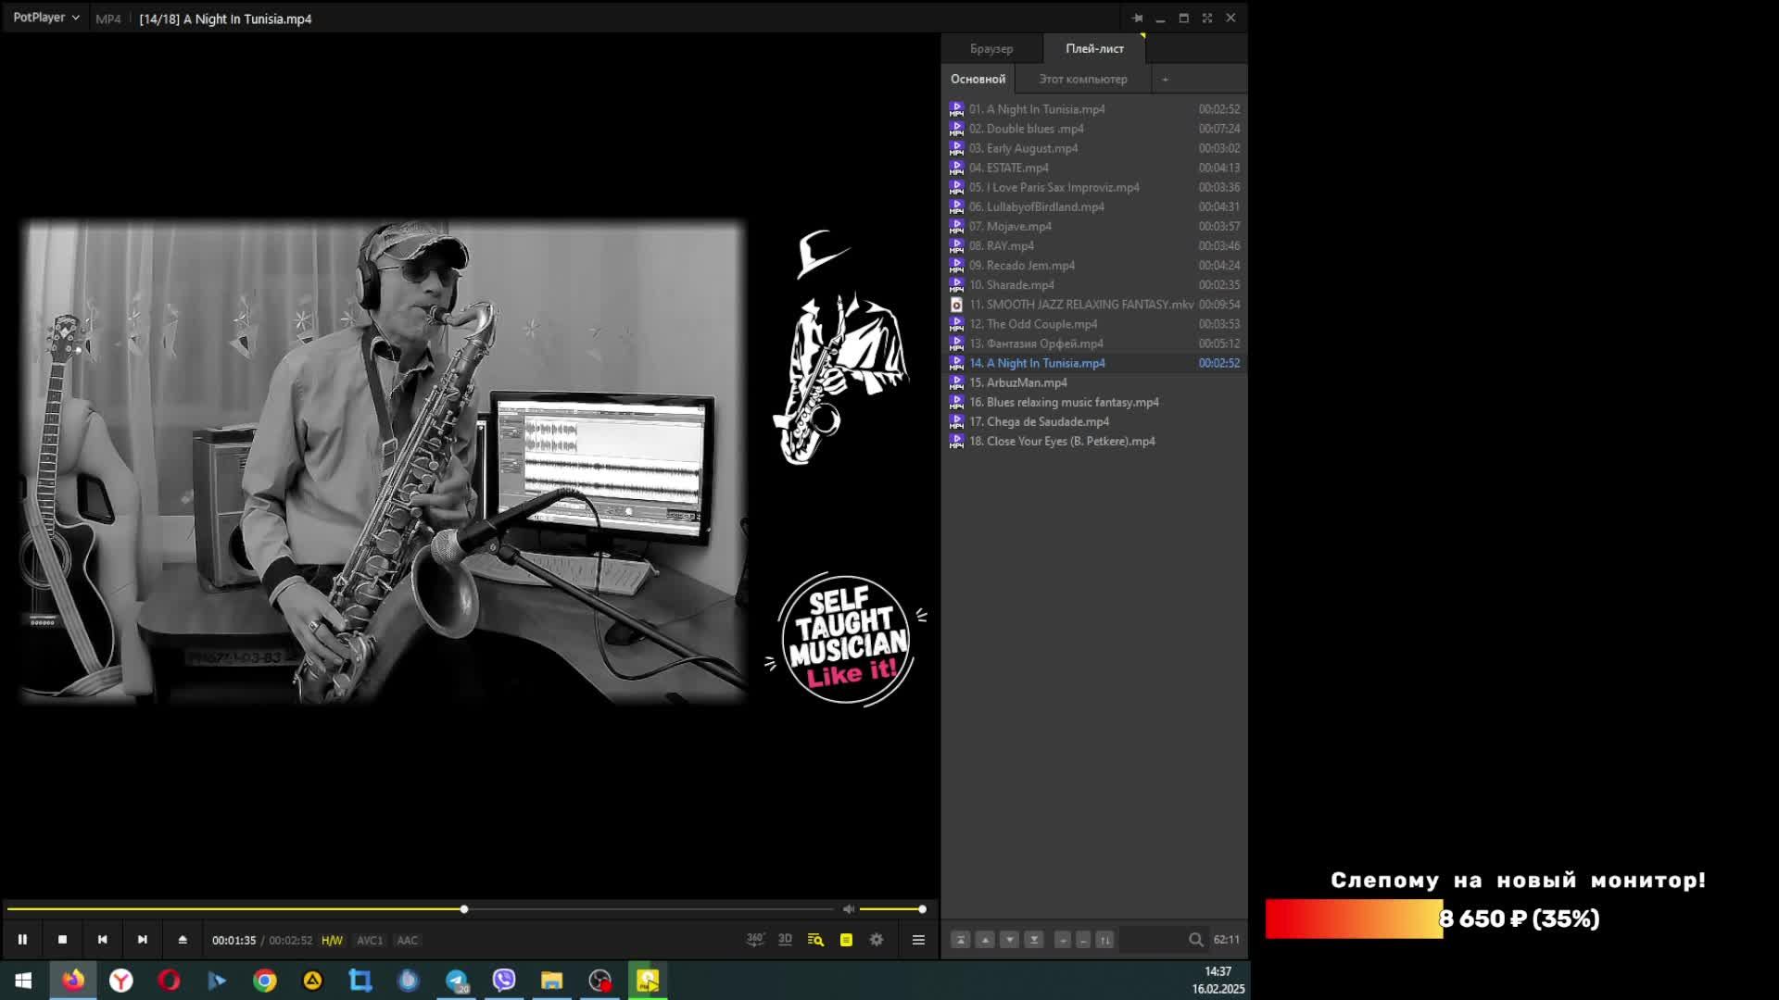Switch to the Этот компьютер playlist tab

coord(1082,79)
